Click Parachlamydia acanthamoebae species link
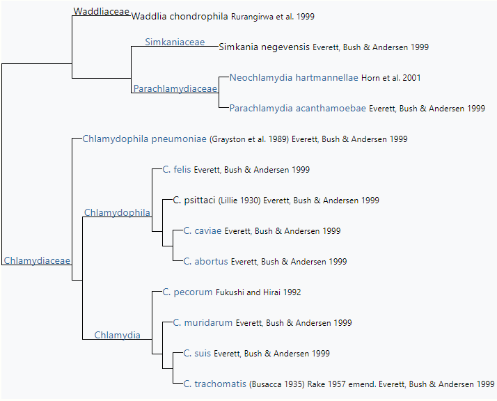The height and width of the screenshot is (401, 497). (x=298, y=109)
